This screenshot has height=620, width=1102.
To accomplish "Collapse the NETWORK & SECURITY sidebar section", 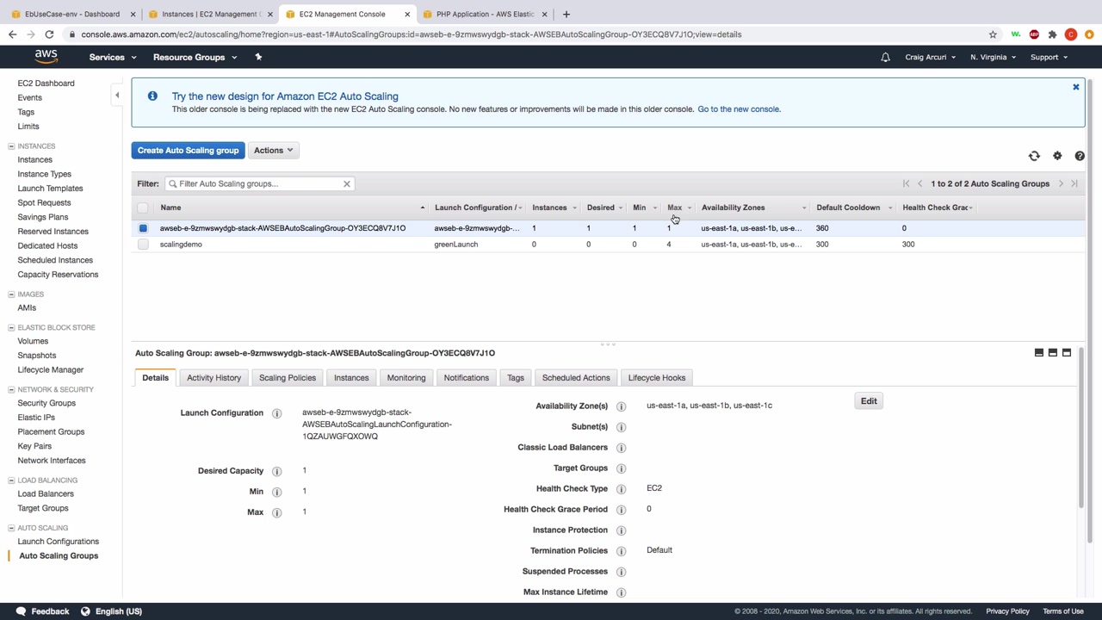I will tap(11, 389).
